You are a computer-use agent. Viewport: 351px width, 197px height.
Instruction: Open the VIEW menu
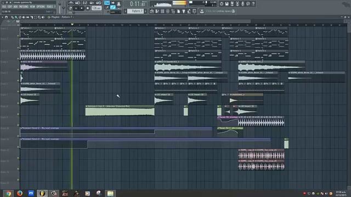coord(32,7)
